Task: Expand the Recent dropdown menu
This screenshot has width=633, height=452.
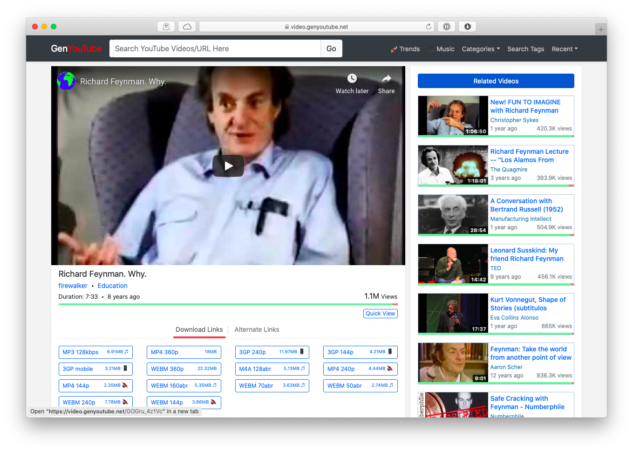Action: pyautogui.click(x=565, y=49)
